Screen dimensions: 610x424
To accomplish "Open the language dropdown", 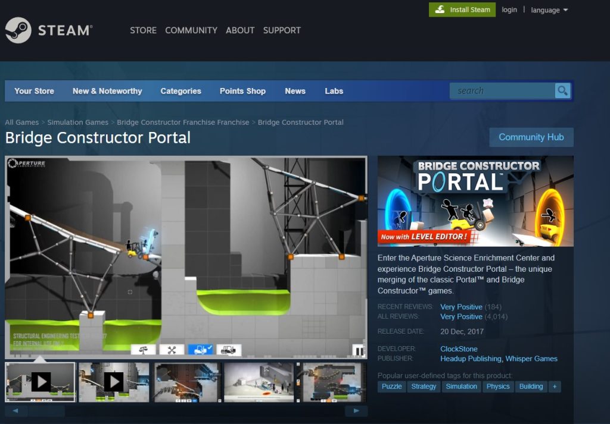I will pos(549,10).
